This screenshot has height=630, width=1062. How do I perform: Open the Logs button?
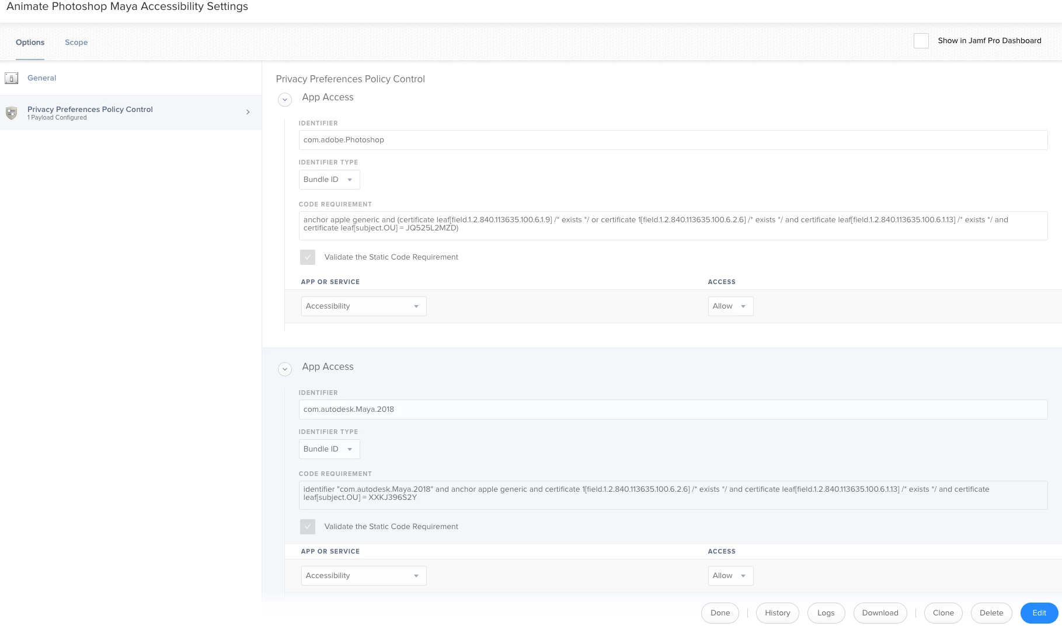pyautogui.click(x=826, y=613)
